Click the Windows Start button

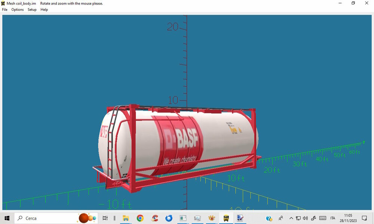(x=7, y=218)
